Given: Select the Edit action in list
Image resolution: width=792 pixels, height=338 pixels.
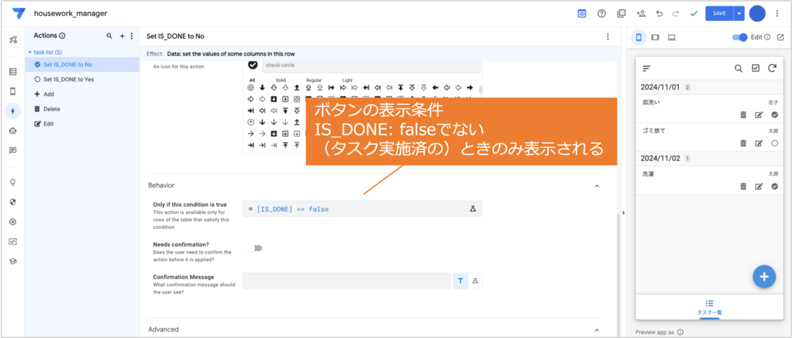Looking at the screenshot, I should 82,124.
